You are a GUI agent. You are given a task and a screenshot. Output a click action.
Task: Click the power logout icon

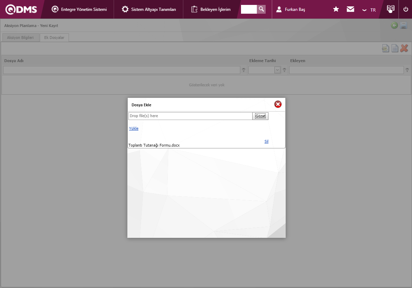(406, 9)
